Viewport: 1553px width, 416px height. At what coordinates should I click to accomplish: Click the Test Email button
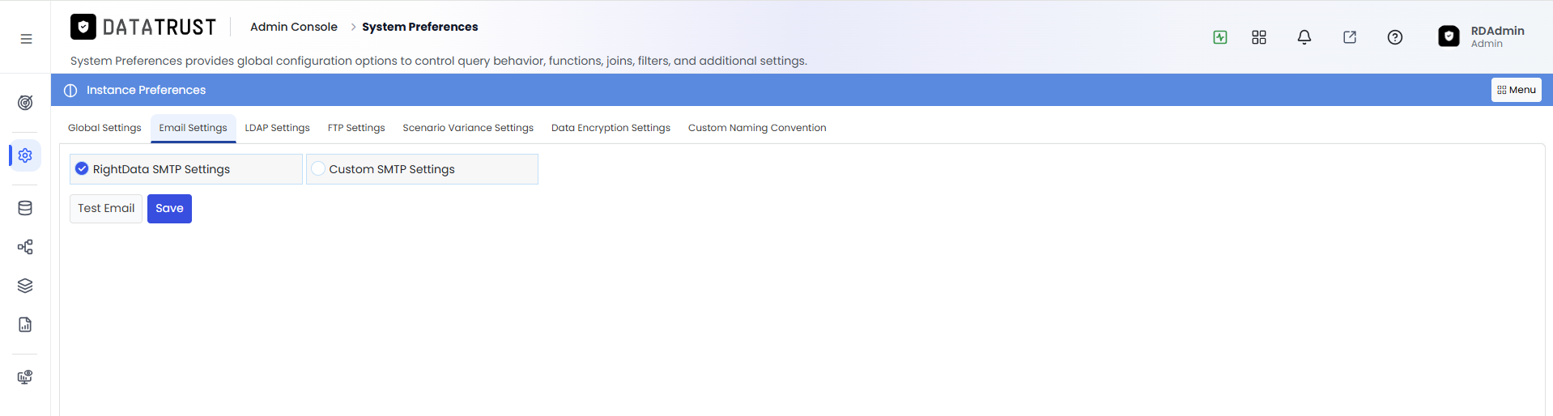pyautogui.click(x=106, y=209)
